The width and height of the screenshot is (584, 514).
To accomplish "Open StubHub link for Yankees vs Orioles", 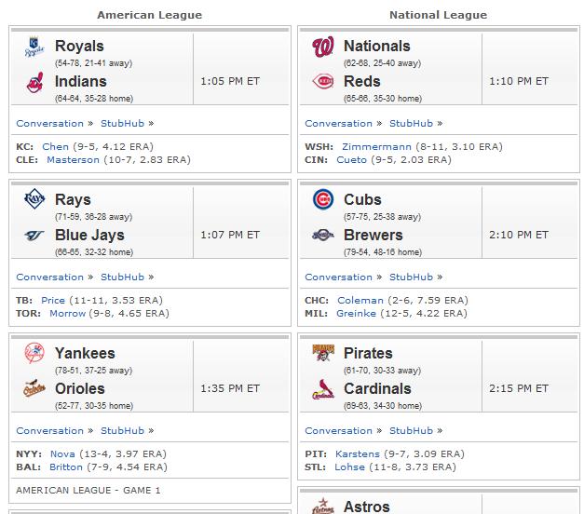I will [x=123, y=431].
